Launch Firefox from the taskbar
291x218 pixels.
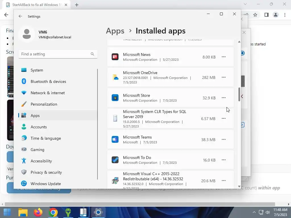(38, 212)
